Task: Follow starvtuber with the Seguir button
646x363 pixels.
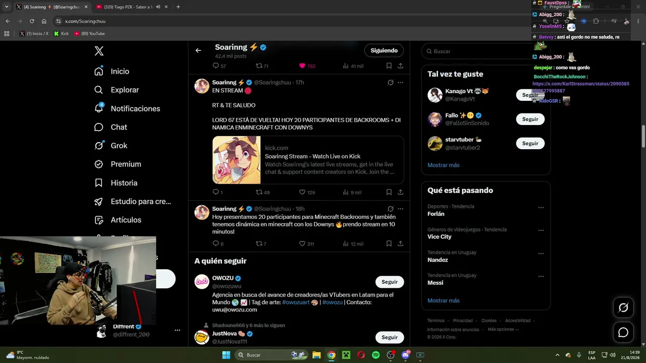Action: click(530, 144)
